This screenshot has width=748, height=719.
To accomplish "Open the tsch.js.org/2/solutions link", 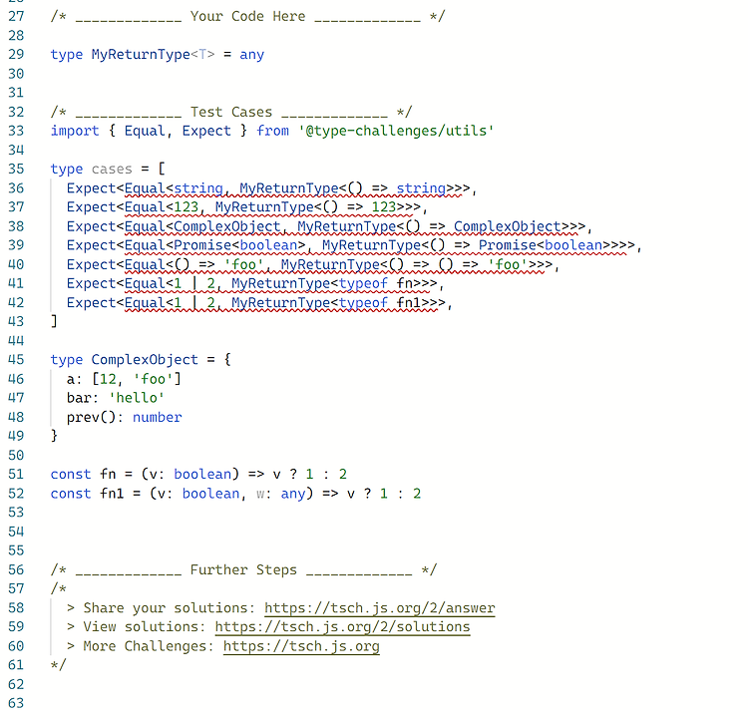I will point(342,627).
